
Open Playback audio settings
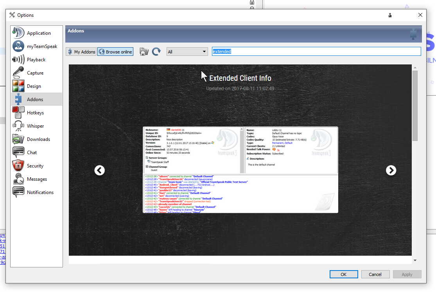pyautogui.click(x=36, y=60)
